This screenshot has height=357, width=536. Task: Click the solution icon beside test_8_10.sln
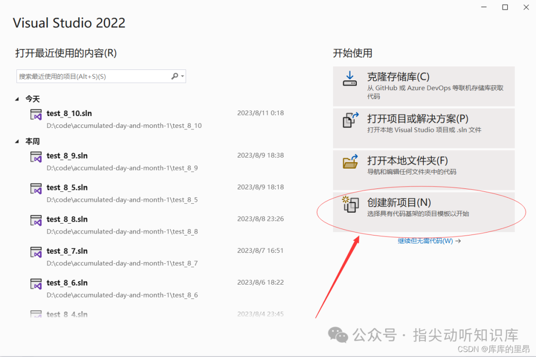point(36,115)
